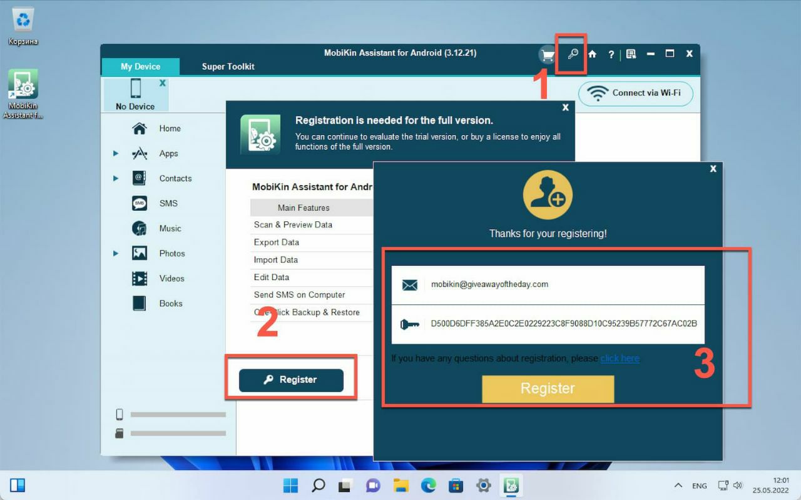Click the SD card storage progress bar
The height and width of the screenshot is (500, 801).
tap(178, 433)
